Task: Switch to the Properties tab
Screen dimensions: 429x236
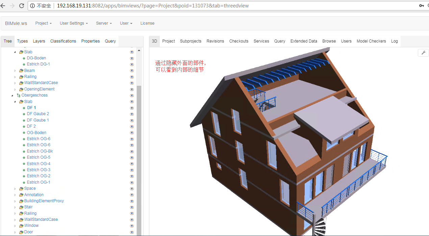Action: pyautogui.click(x=90, y=41)
